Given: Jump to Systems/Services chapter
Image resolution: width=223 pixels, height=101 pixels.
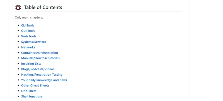Looking at the screenshot, I should [x=33, y=42].
